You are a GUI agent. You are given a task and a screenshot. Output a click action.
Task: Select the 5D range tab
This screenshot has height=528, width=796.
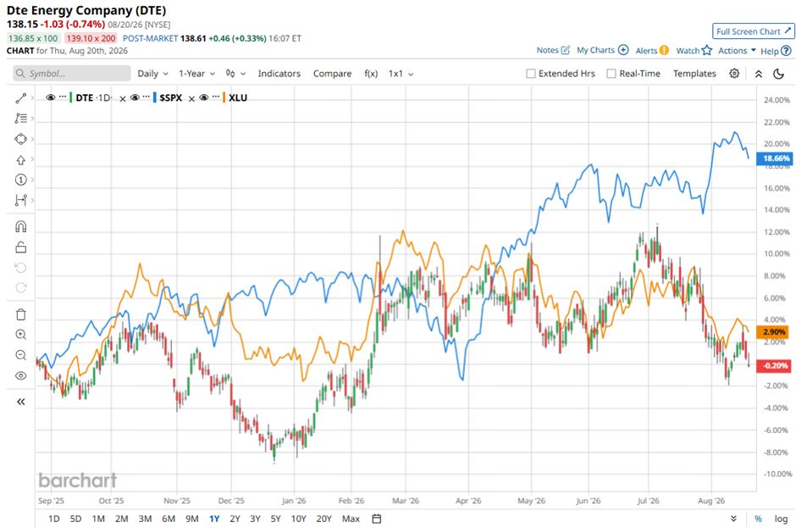(75, 519)
